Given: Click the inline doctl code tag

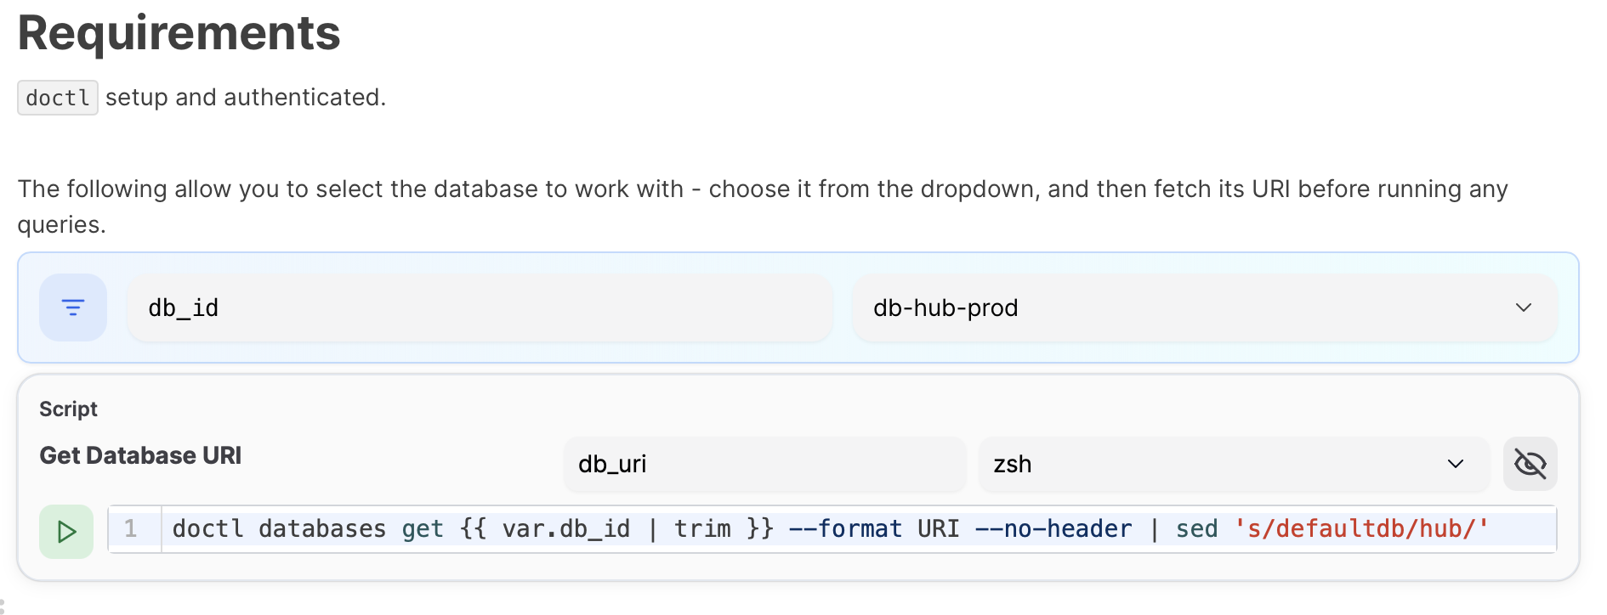Looking at the screenshot, I should (x=58, y=98).
